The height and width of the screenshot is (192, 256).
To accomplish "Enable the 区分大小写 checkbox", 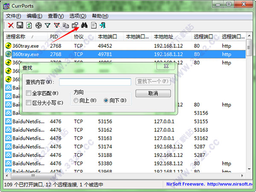I will pos(29,103).
